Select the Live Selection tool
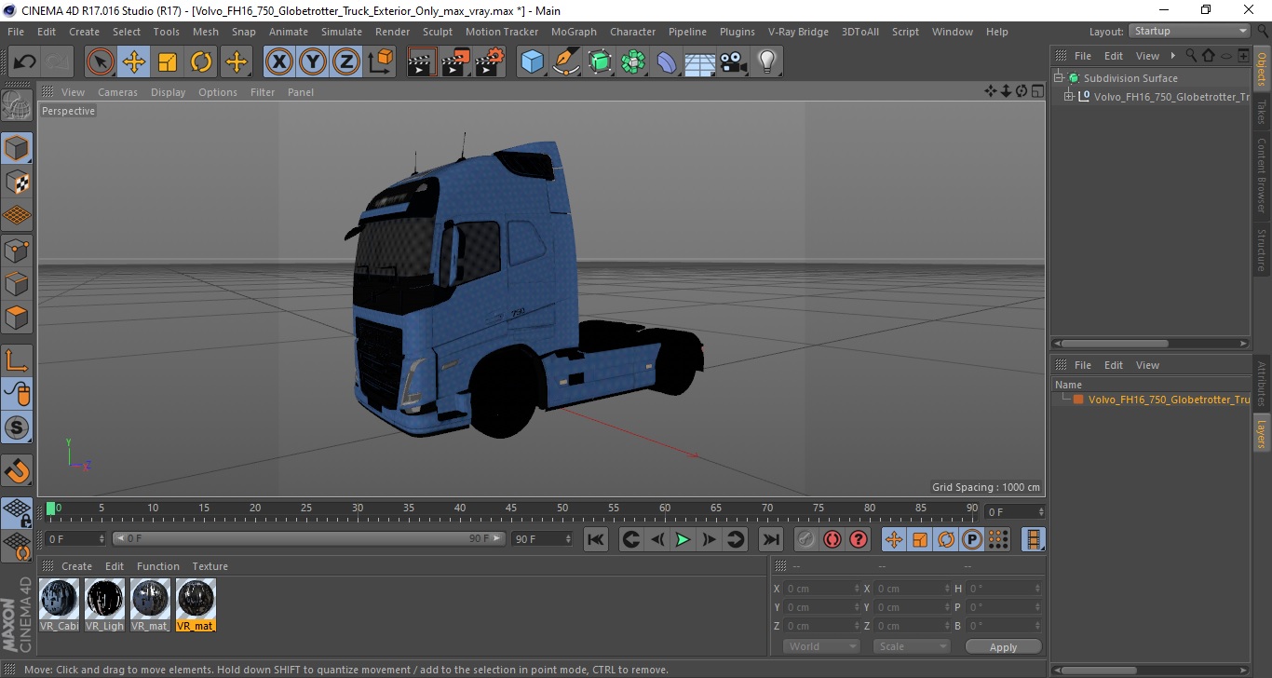 [x=101, y=62]
